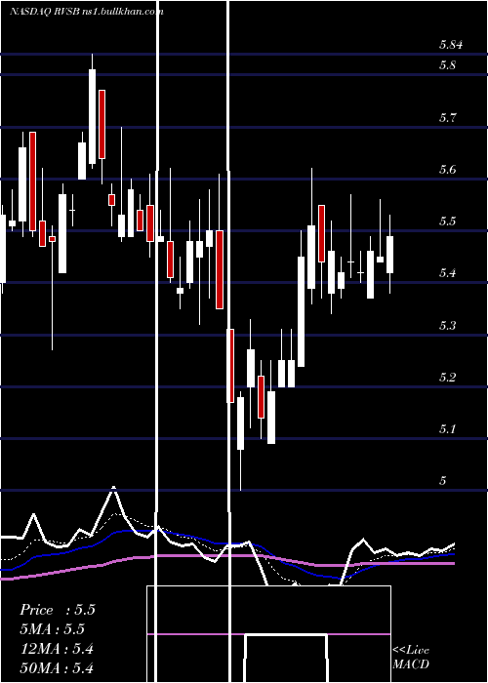488x683 pixels.
Task: Click the 5.5 price axis label
Action: pyautogui.click(x=447, y=221)
